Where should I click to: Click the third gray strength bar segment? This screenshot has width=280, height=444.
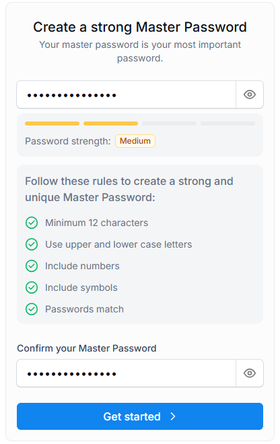point(169,123)
